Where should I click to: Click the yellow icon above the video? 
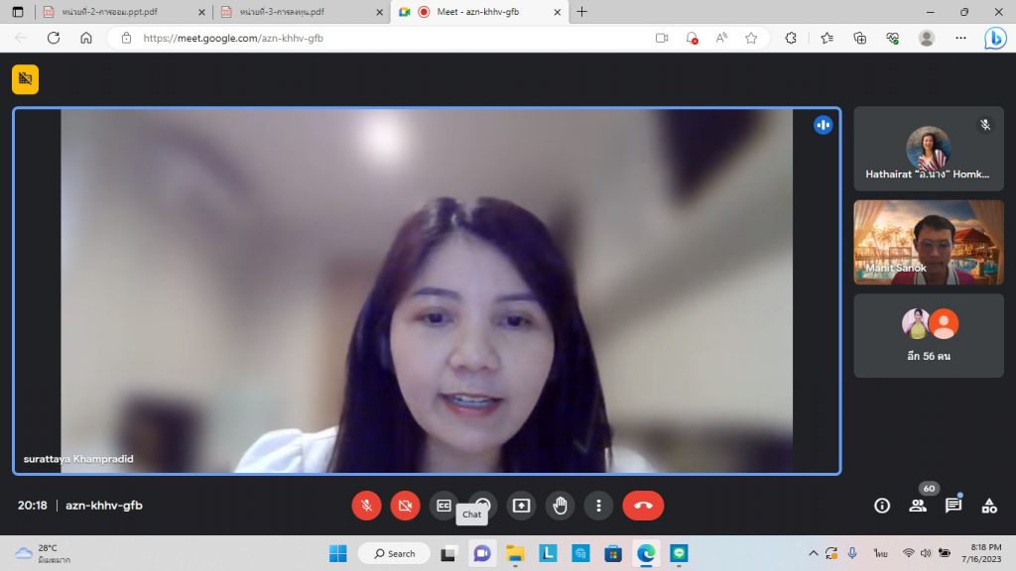pos(25,79)
